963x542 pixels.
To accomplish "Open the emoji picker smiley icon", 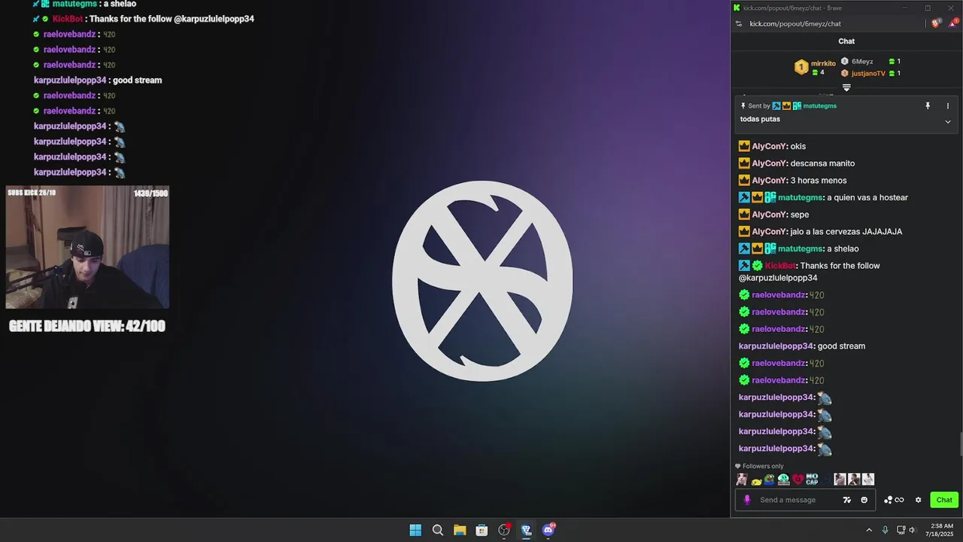I will (x=864, y=500).
